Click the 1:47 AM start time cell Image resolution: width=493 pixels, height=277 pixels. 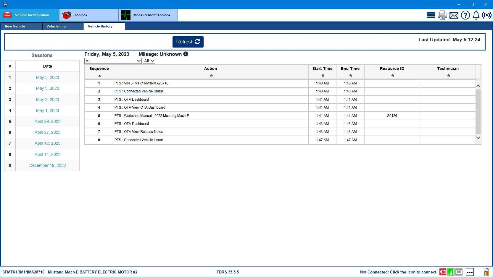(322, 140)
